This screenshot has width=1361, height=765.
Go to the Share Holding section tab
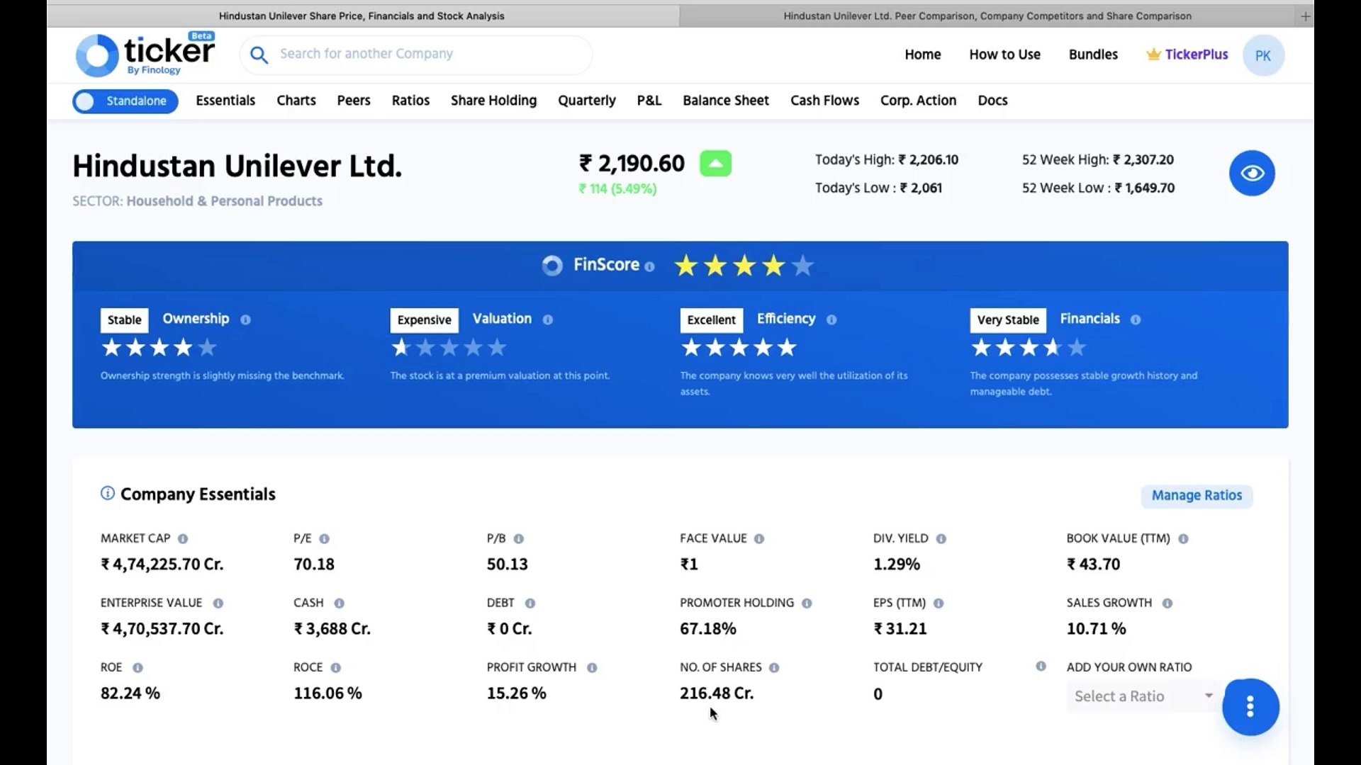(493, 101)
